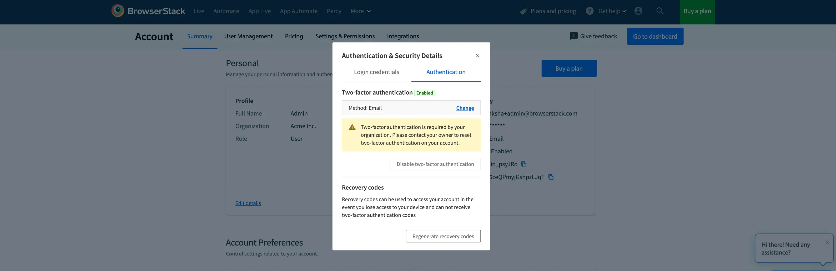The width and height of the screenshot is (836, 271).
Task: Open the user account profile icon
Action: tap(638, 11)
